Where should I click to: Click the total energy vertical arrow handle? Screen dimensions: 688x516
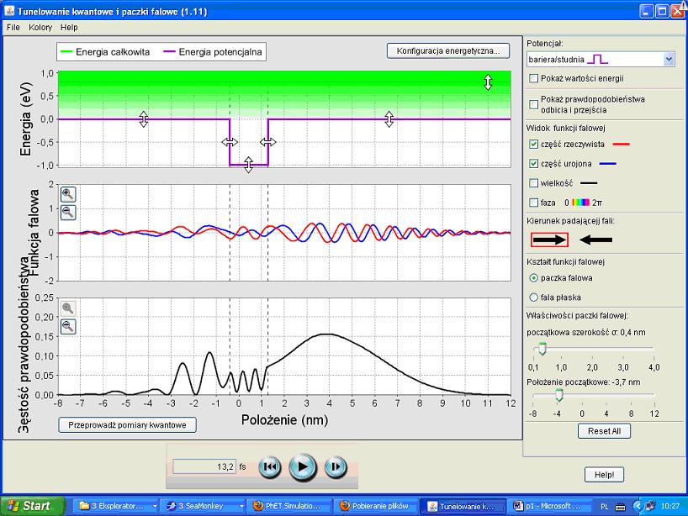(x=488, y=82)
